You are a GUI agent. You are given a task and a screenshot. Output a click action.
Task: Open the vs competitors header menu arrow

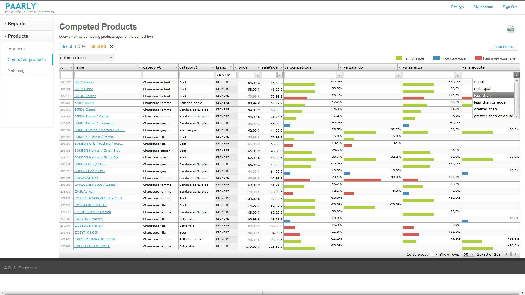[340, 67]
